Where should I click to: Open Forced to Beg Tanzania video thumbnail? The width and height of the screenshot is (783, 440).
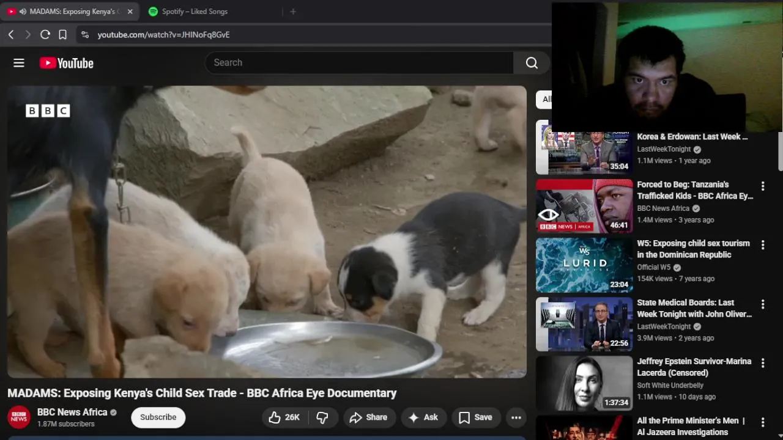pyautogui.click(x=584, y=206)
